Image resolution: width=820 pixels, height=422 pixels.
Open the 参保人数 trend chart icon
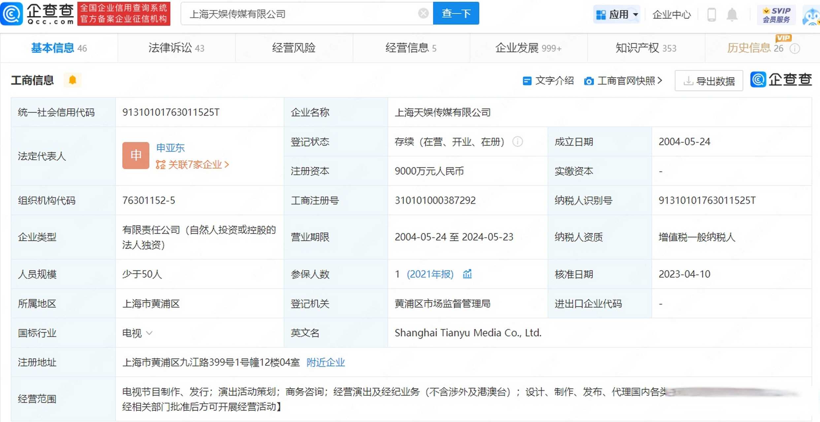tap(467, 274)
